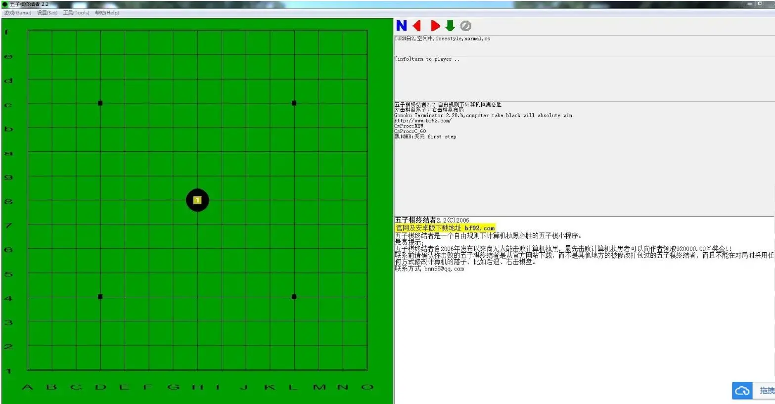The width and height of the screenshot is (775, 404).
Task: Place a stone on bottom-left star point
Action: pos(100,297)
